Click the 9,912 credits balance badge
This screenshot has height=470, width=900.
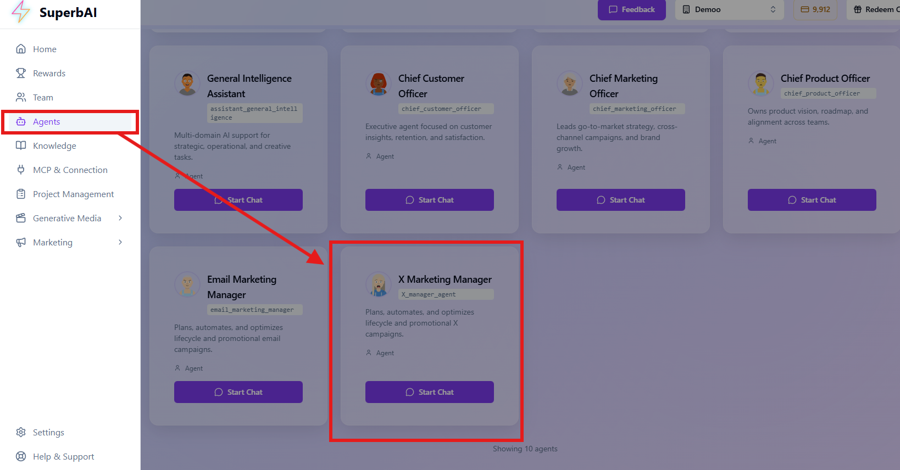coord(815,9)
